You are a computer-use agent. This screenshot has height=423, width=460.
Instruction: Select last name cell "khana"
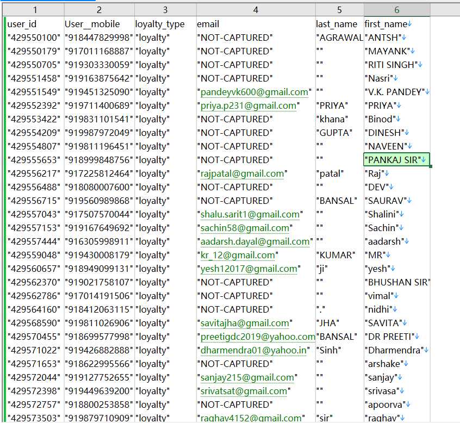coord(340,119)
